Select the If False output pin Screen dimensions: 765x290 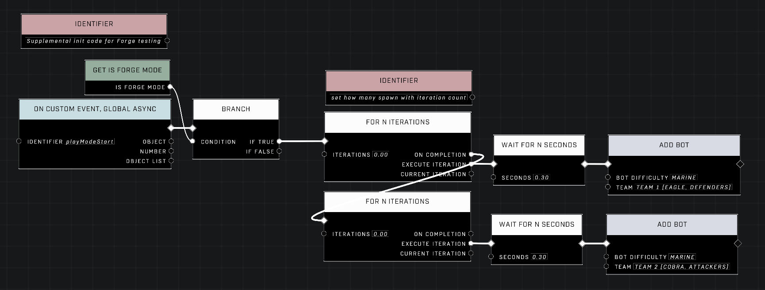(279, 151)
